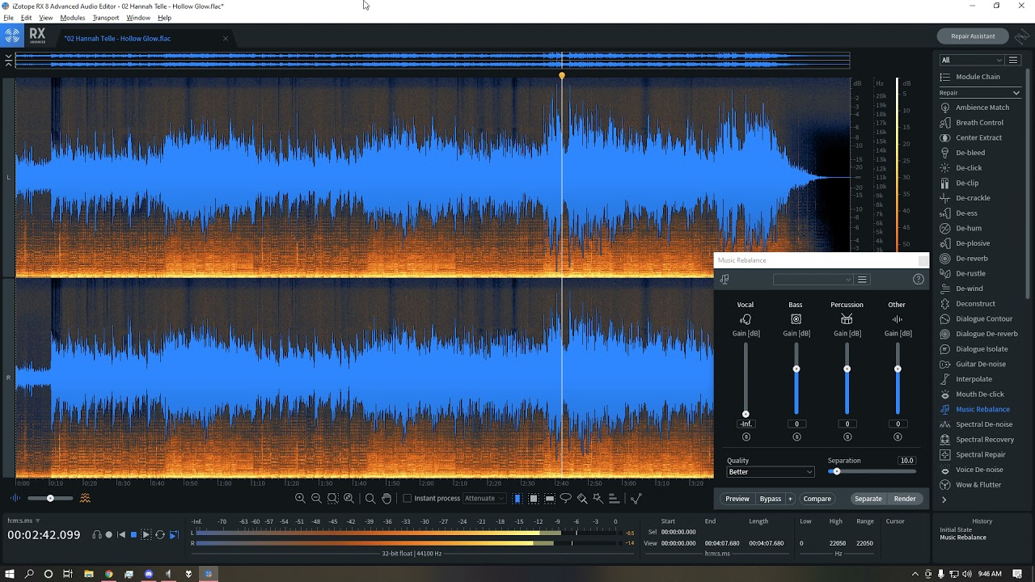
Task: Open the Quality dropdown set to Better
Action: [x=770, y=472]
